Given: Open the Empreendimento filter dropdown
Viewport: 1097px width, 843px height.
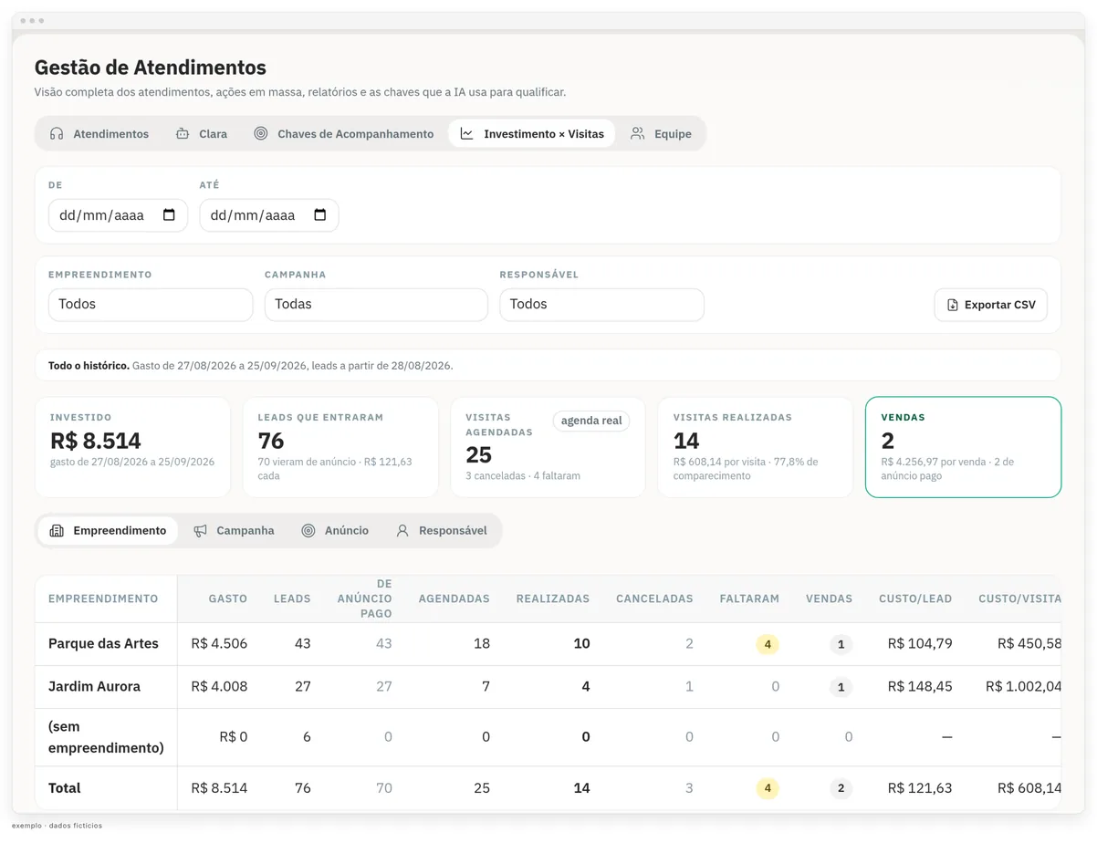Looking at the screenshot, I should pos(151,305).
